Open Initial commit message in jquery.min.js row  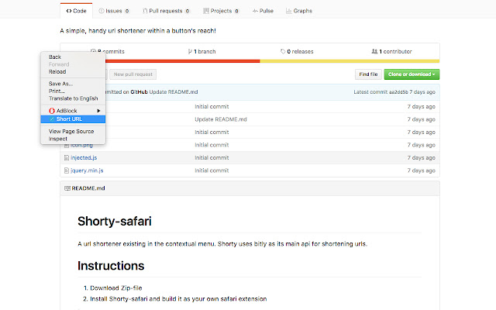click(212, 170)
